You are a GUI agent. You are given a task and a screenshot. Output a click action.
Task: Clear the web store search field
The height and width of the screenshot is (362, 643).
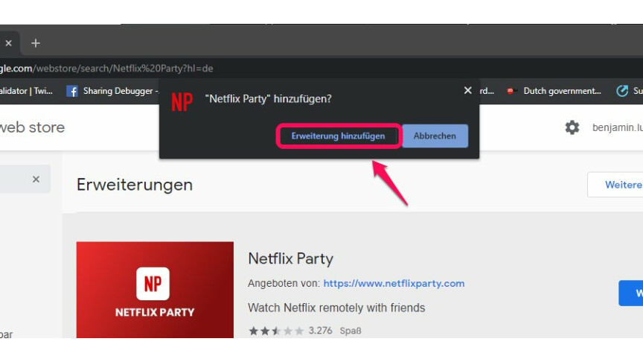pyautogui.click(x=36, y=180)
